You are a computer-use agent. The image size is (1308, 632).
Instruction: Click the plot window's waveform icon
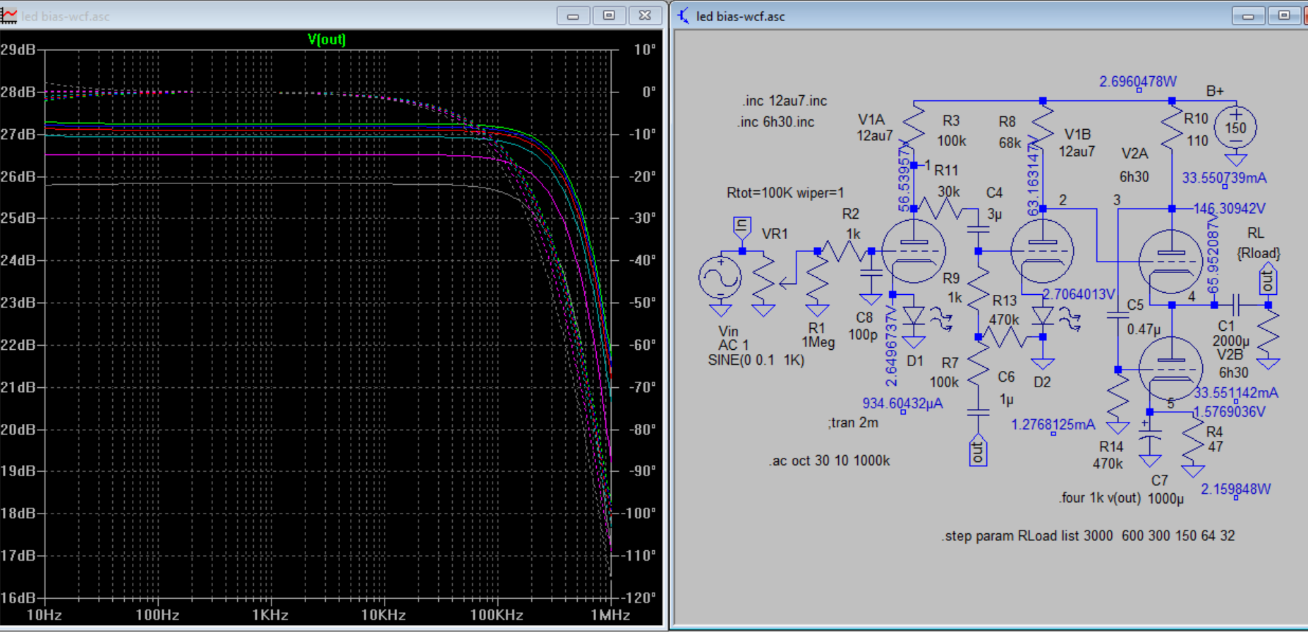8,15
